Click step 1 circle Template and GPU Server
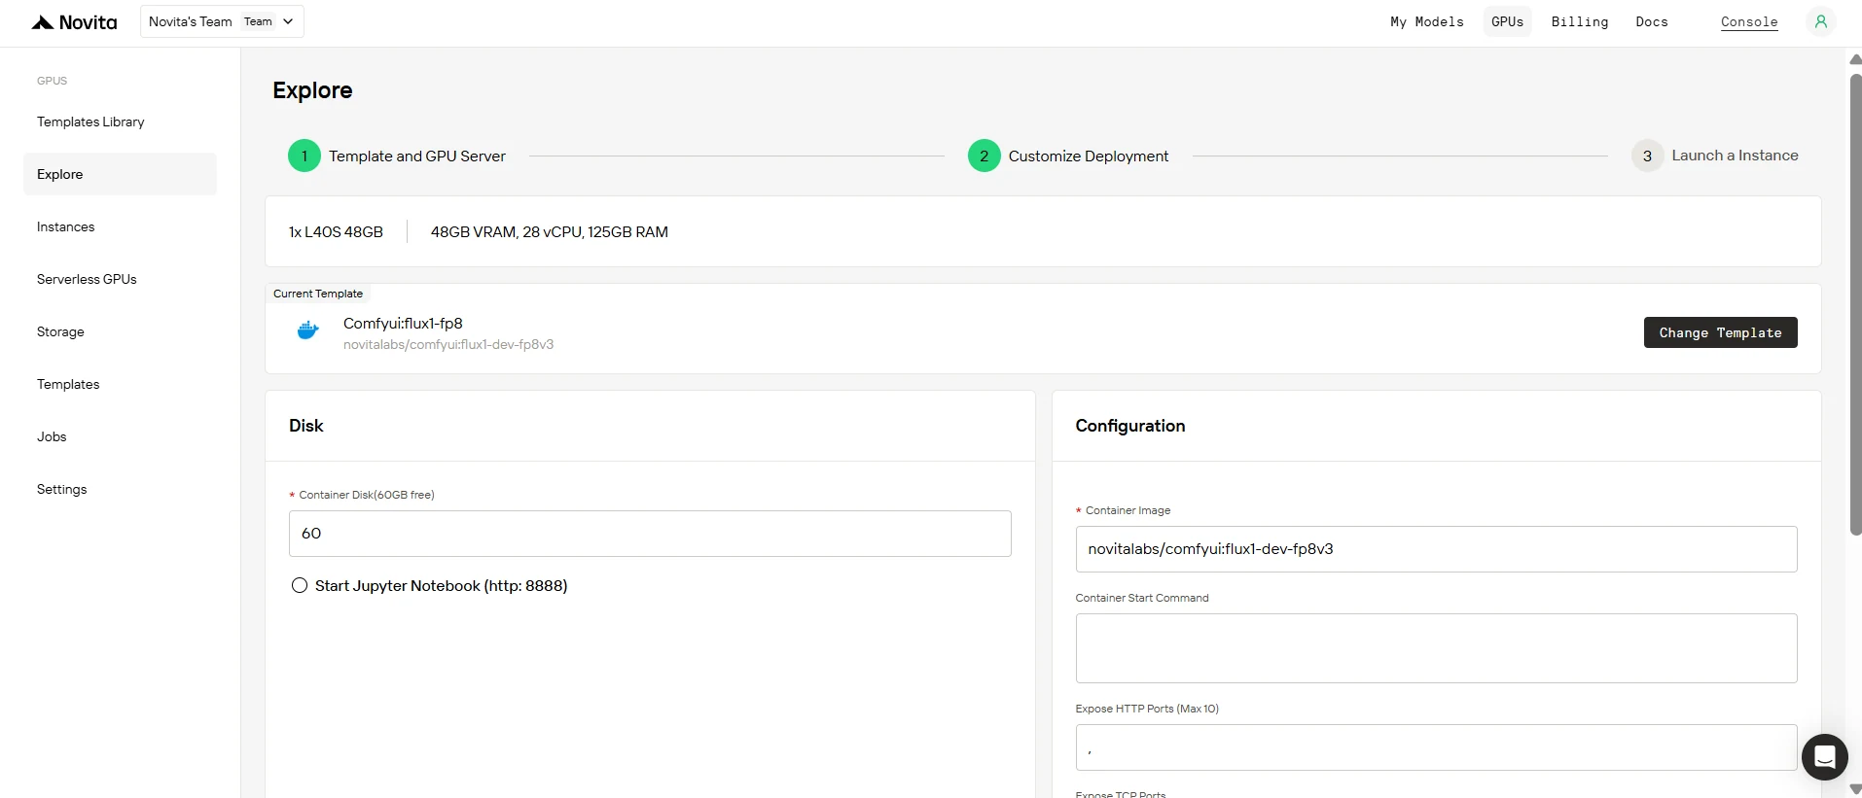The height and width of the screenshot is (798, 1862). (304, 156)
